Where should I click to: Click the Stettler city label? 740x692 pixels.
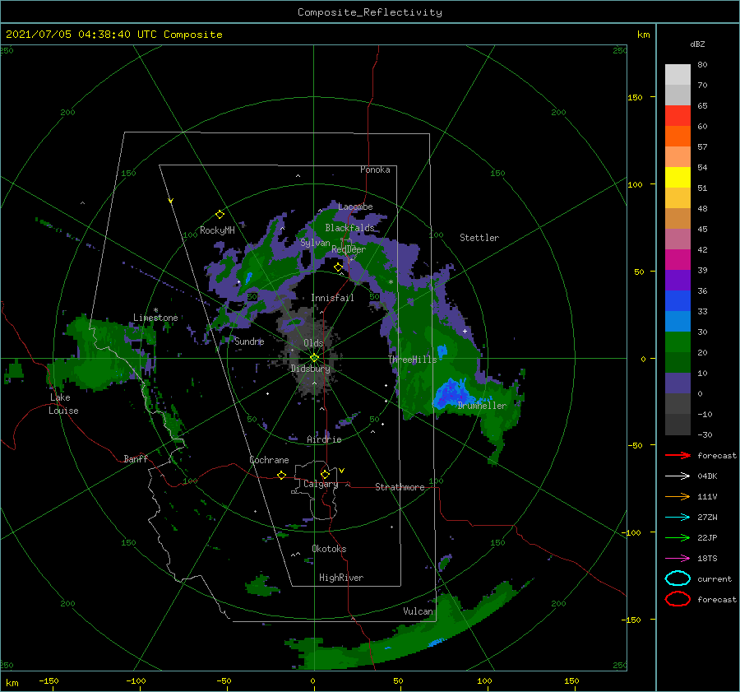pos(479,238)
